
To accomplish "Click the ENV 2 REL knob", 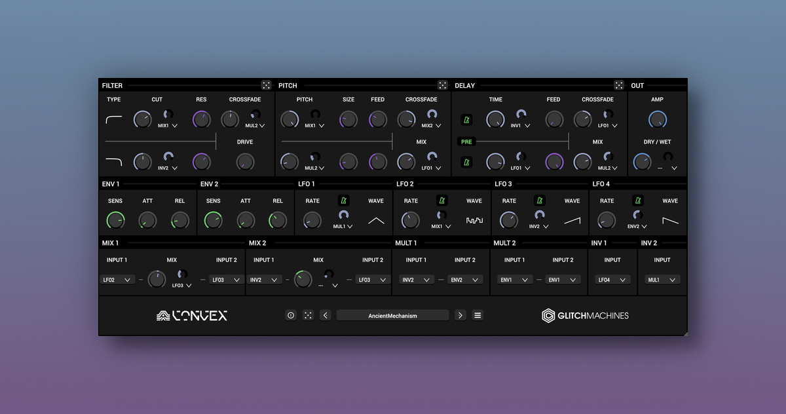I will (x=278, y=220).
